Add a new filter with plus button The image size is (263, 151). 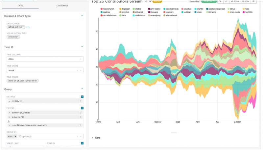click(82, 108)
